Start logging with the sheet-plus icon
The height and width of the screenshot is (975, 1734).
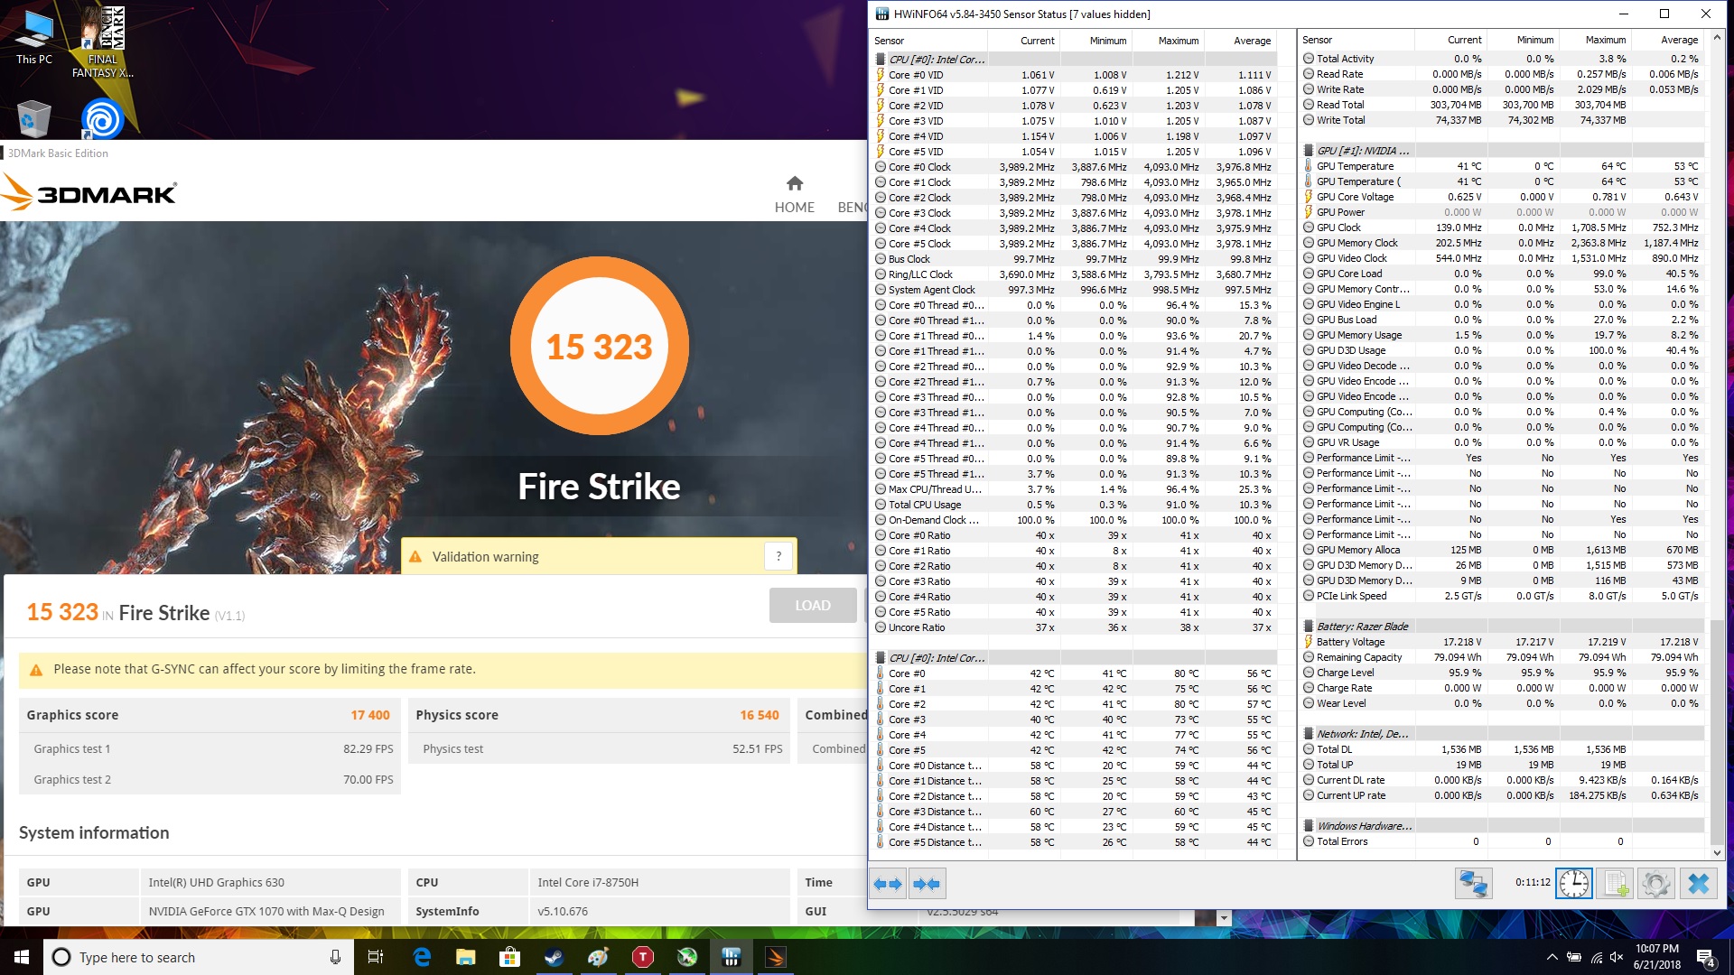click(x=1615, y=883)
